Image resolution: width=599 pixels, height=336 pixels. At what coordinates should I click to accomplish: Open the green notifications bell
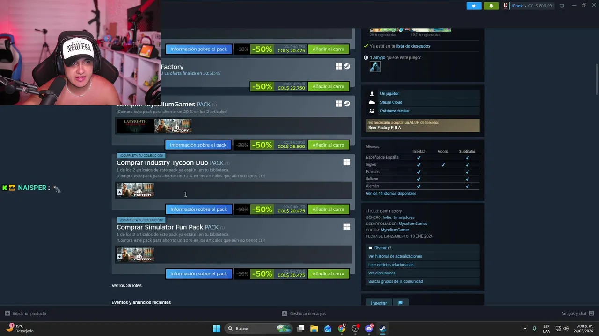coord(491,6)
